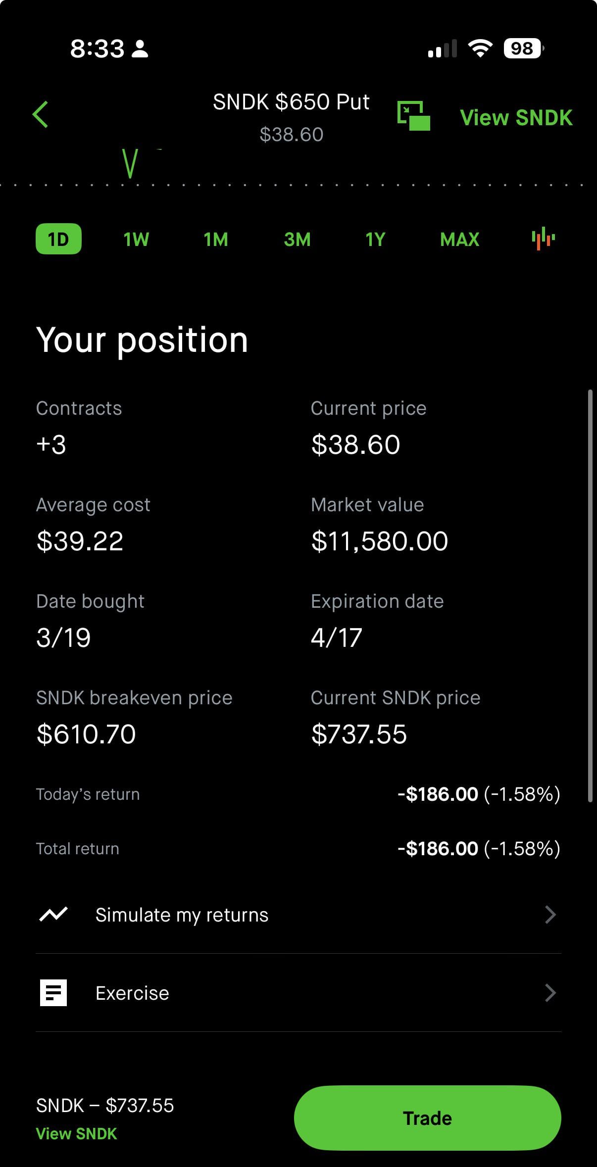Select the 1D chart range

(58, 239)
